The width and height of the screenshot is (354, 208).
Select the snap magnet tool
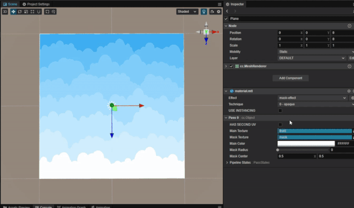pyautogui.click(x=39, y=11)
